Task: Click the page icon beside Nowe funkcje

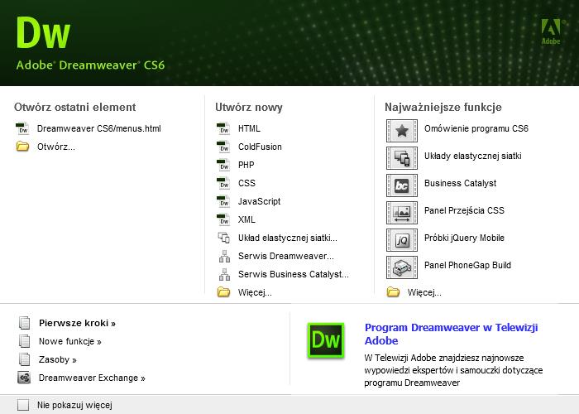Action: pyautogui.click(x=24, y=341)
